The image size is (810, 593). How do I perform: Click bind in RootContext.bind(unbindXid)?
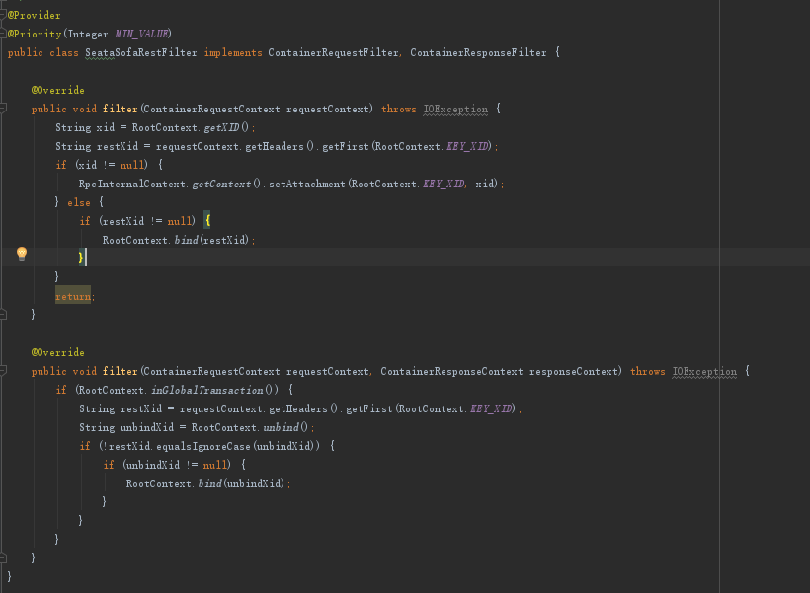click(x=210, y=483)
